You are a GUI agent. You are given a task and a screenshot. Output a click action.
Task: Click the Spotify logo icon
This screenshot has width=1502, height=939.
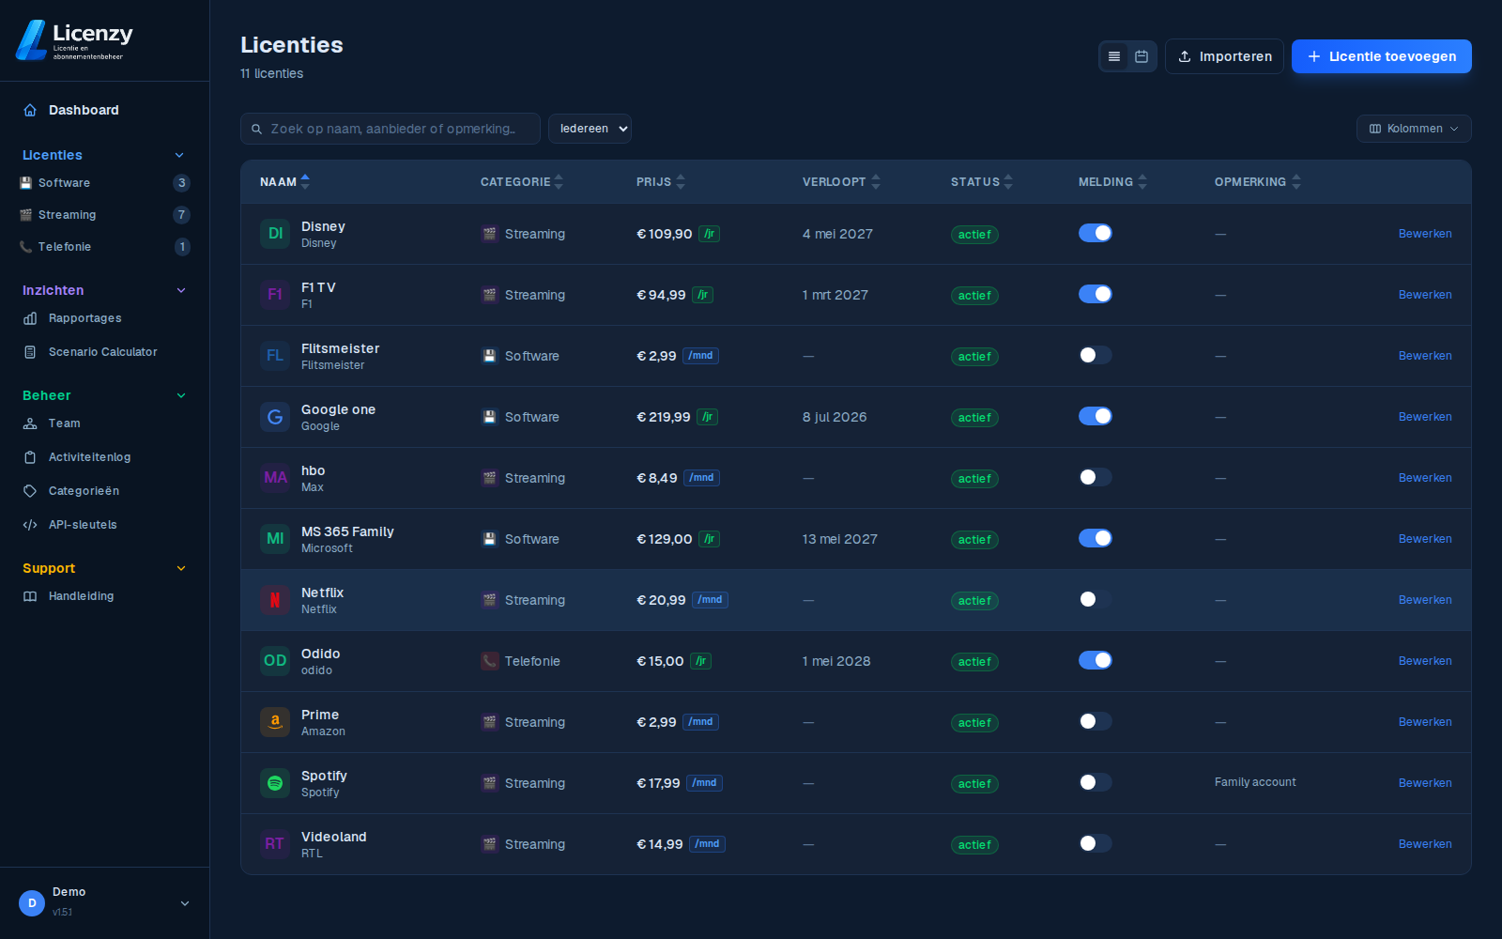pos(275,783)
